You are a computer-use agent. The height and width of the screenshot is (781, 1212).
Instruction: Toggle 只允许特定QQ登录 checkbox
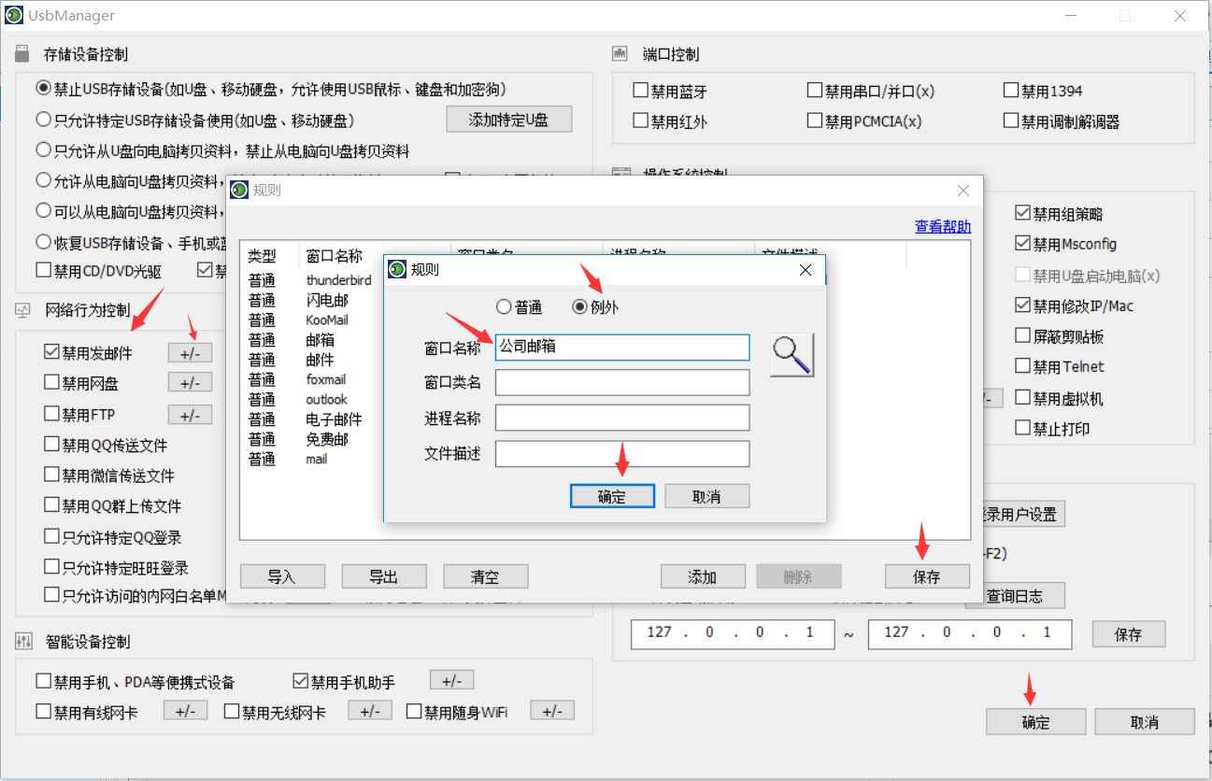click(x=52, y=537)
